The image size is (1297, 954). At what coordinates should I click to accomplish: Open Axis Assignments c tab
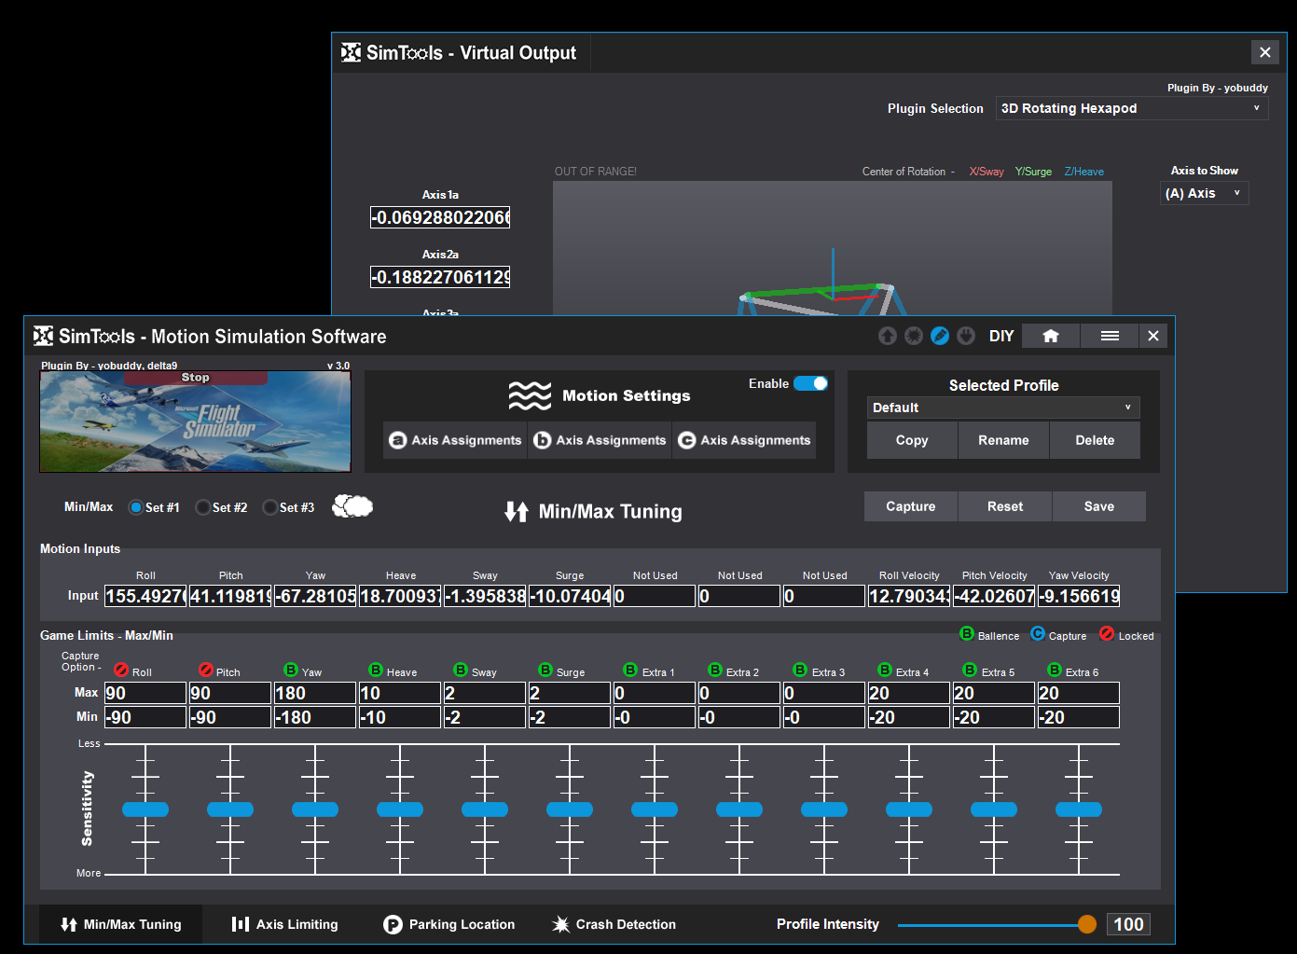[744, 440]
